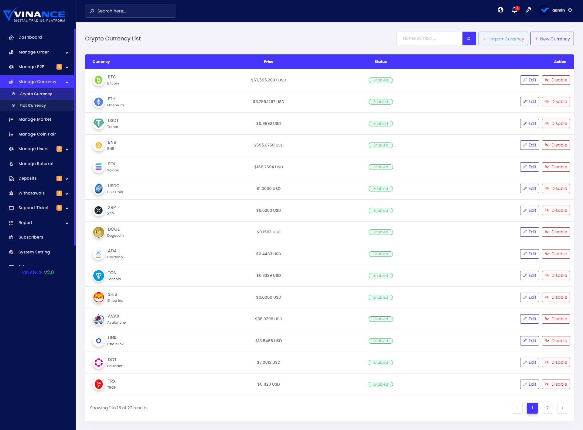Click the Polkadot coin logo
583x430 pixels.
pos(98,363)
